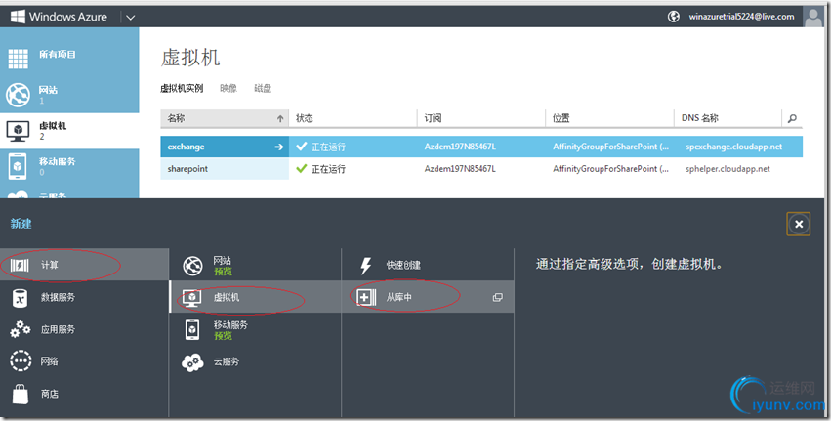831x421 pixels.
Task: Select 网络 category
Action: click(x=84, y=361)
